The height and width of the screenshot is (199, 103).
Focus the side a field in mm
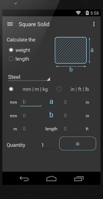coord(31,102)
